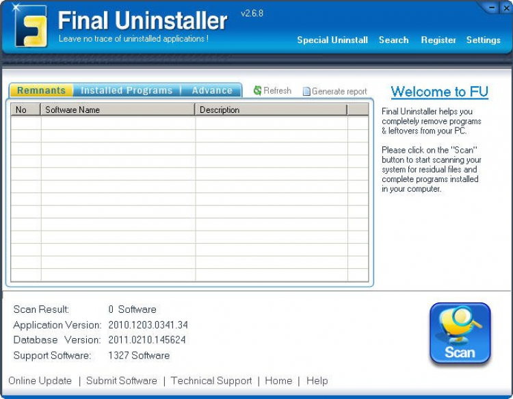Close the Final Uninstaller window

click(505, 8)
